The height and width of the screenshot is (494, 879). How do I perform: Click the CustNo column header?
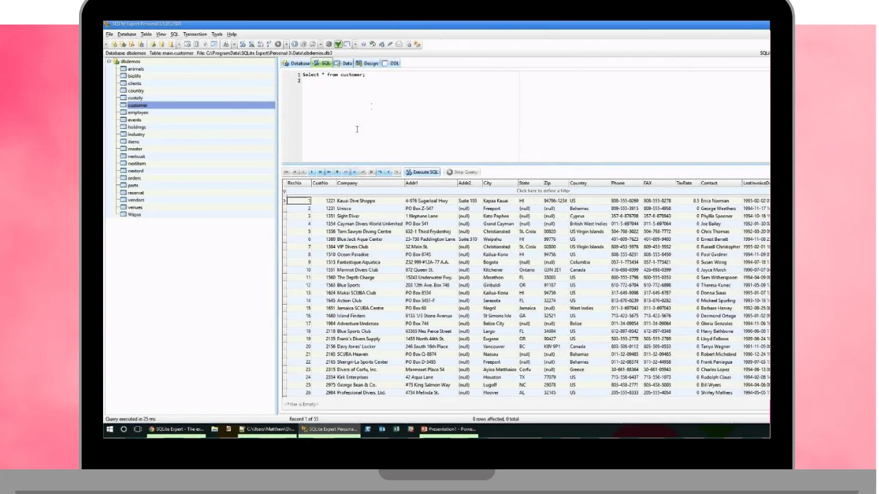coord(323,183)
